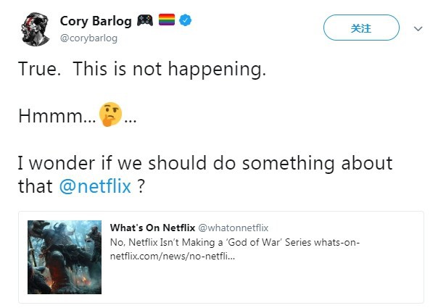Viewport: 446px width, 308px height.
Task: Open the What's On Netflix account name
Action: 152,228
